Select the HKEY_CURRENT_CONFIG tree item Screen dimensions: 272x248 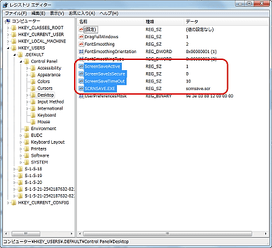pos(44,202)
